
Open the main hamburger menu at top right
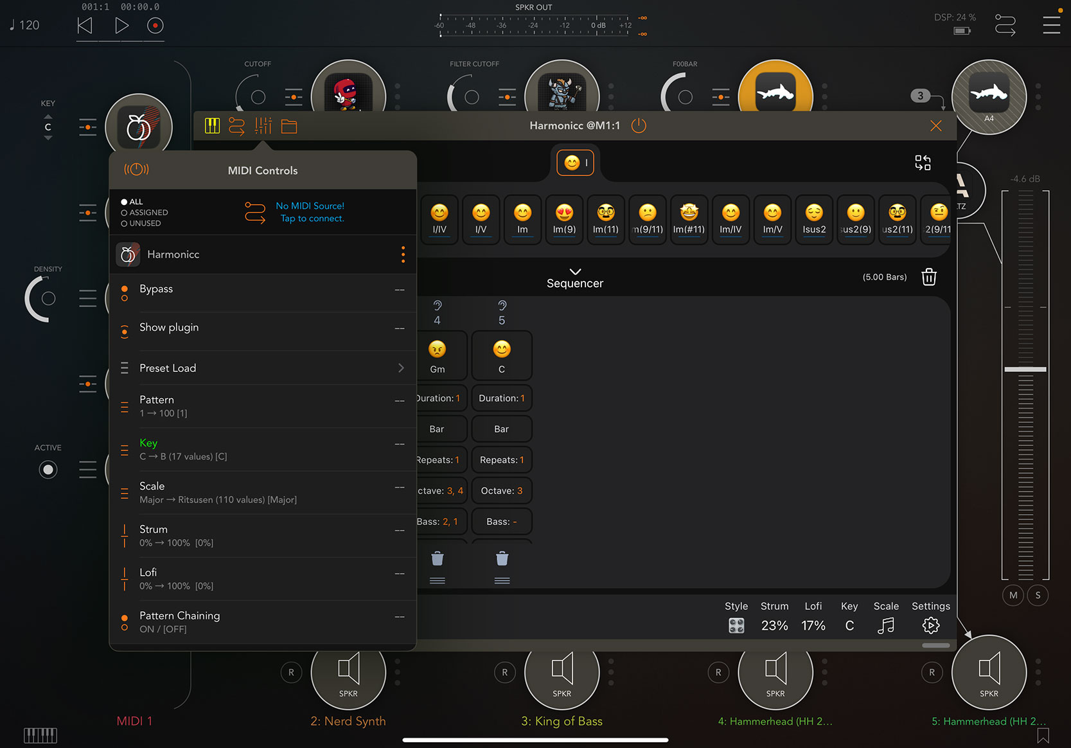pos(1052,24)
